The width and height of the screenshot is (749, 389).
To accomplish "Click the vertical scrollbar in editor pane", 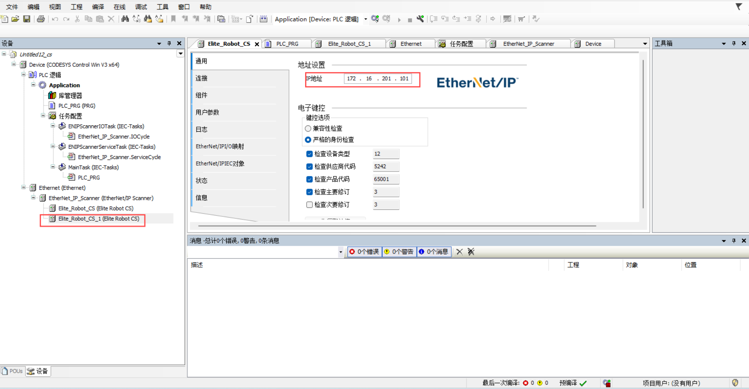I will [643, 133].
